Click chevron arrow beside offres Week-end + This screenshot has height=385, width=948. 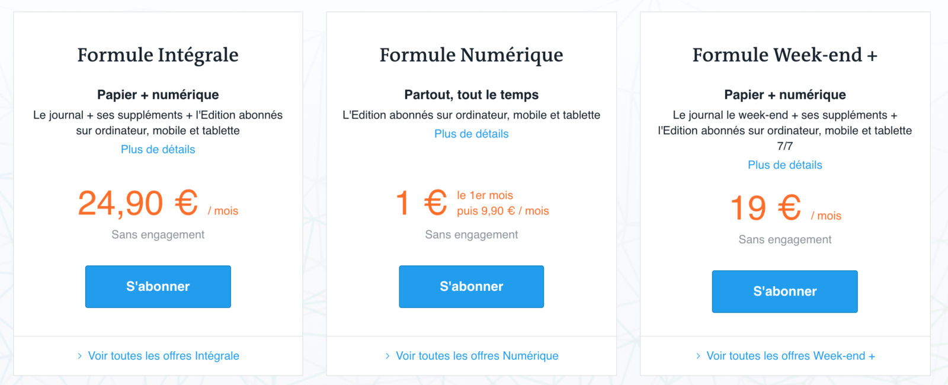[x=698, y=356]
